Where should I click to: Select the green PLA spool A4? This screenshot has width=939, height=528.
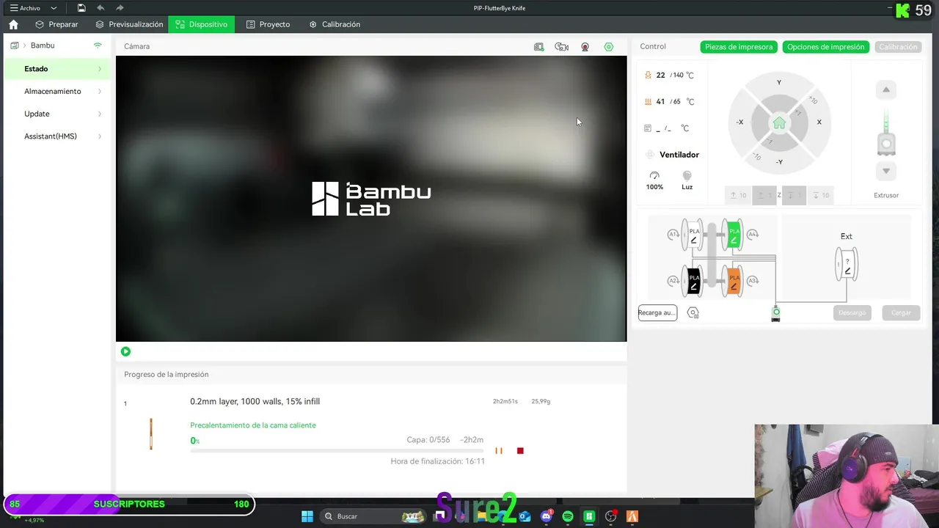pos(733,235)
